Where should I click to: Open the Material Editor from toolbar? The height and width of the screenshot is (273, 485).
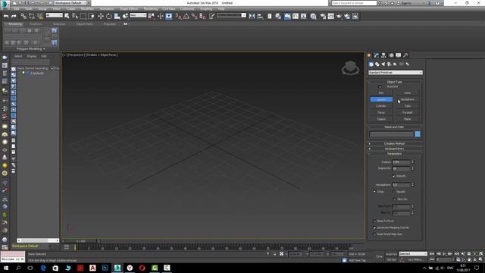point(313,16)
